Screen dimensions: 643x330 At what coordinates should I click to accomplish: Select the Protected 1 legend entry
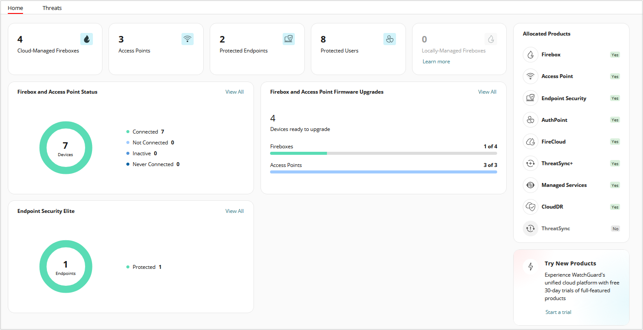(x=144, y=267)
